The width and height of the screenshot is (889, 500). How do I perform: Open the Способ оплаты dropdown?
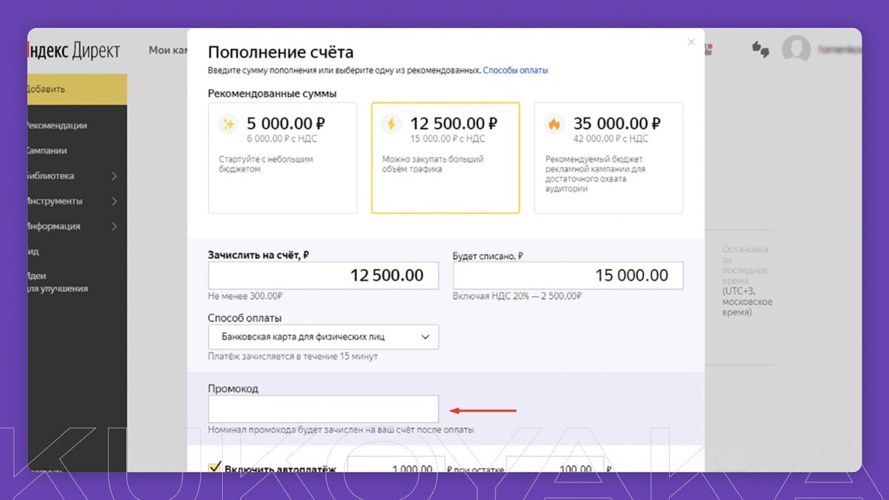(x=323, y=336)
